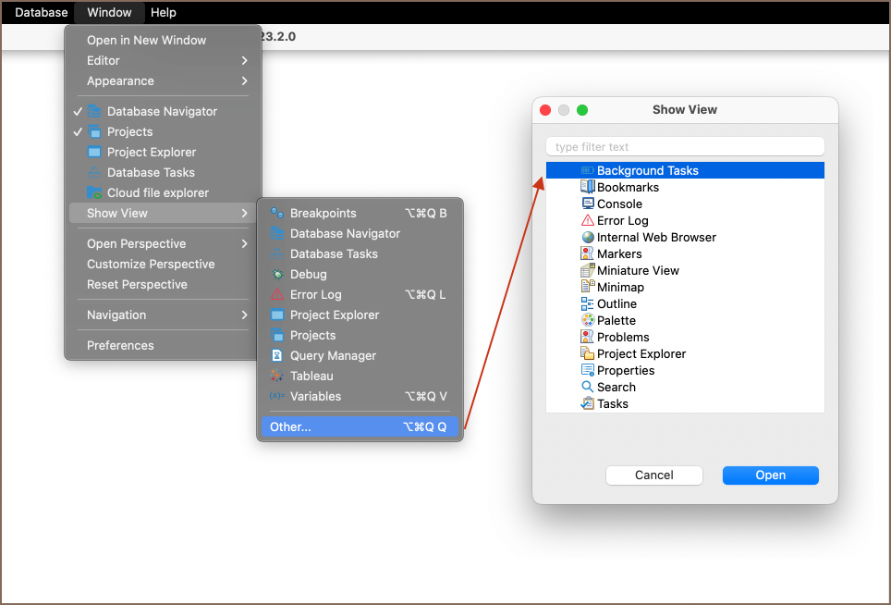Click the Debug bug icon in submenu

(x=277, y=275)
